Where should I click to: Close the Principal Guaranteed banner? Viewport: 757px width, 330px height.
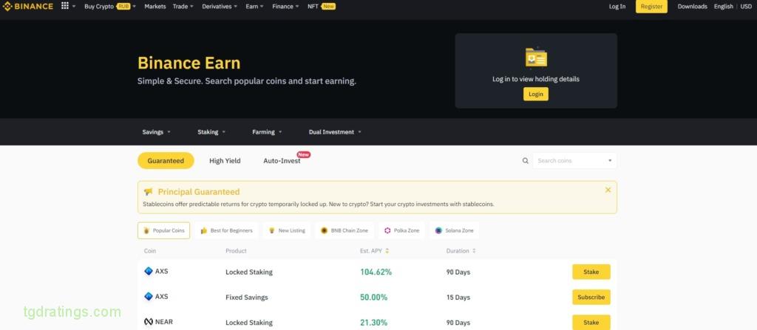(x=608, y=190)
